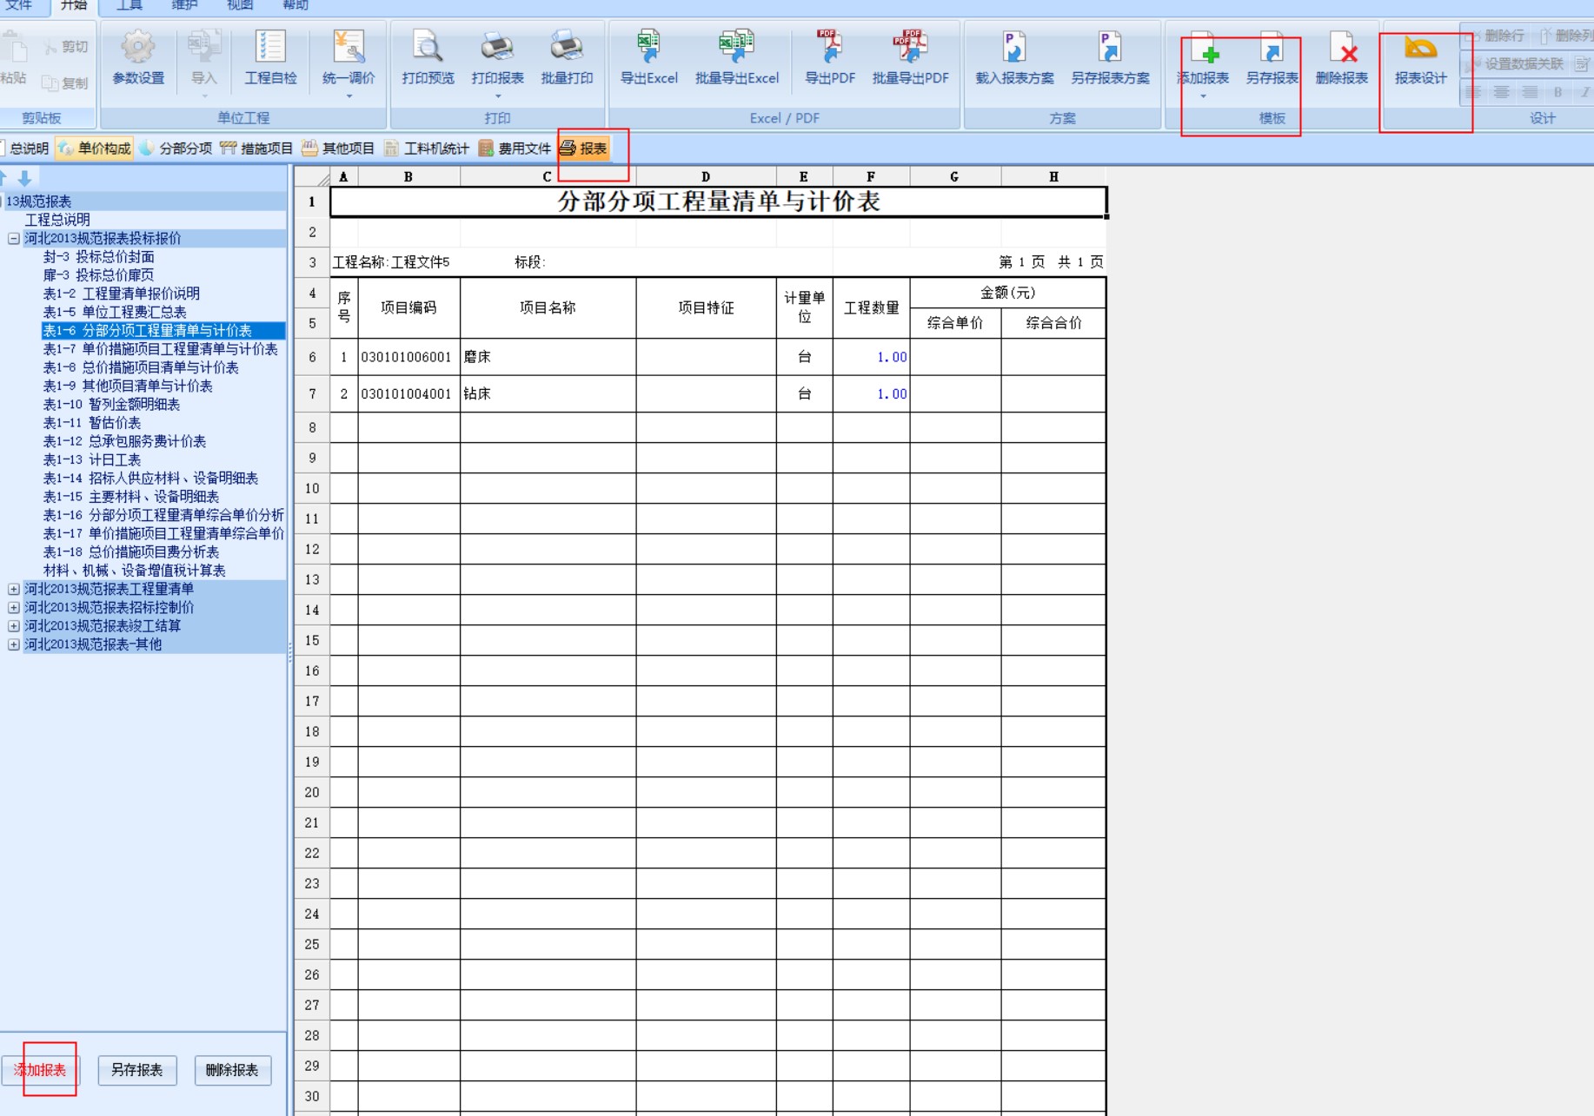Switch to 单价构成 tab

94,149
